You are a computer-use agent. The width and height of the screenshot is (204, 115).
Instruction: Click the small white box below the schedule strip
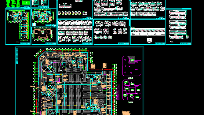[149, 40]
